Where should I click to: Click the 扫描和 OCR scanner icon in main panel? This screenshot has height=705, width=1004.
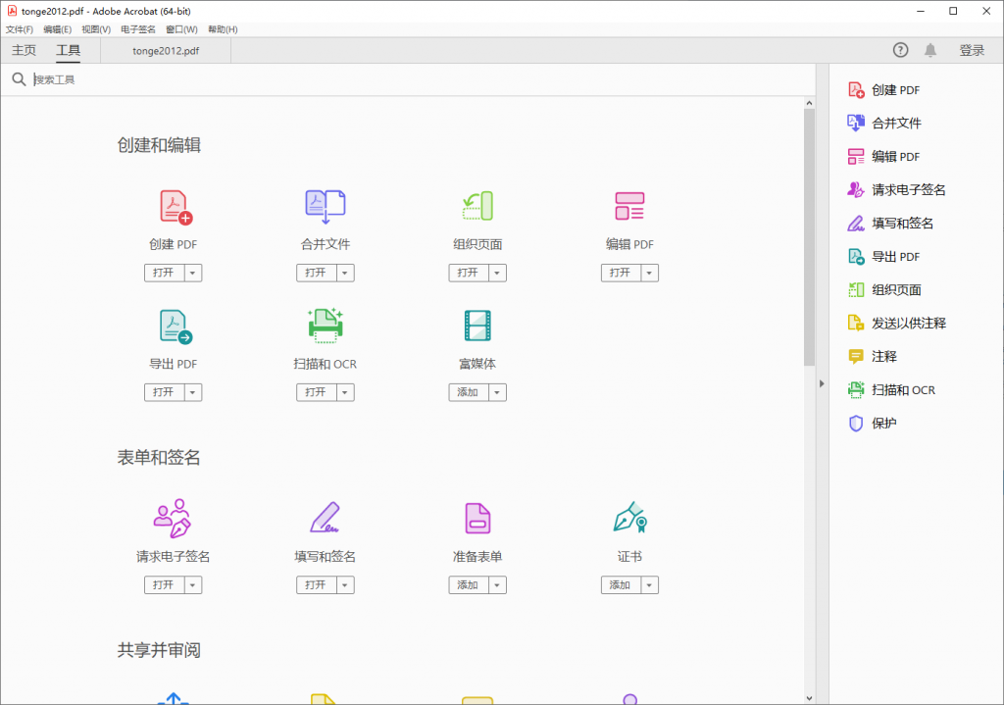click(326, 326)
